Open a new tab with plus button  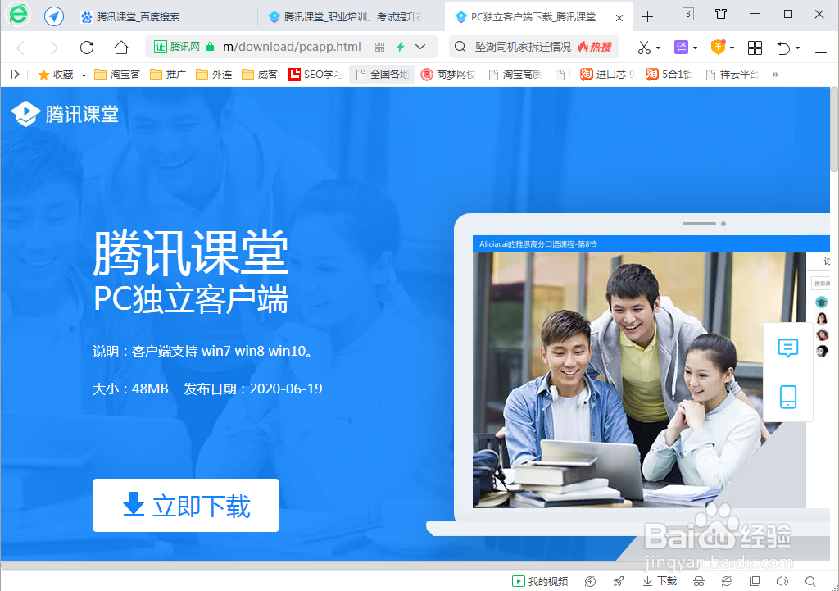pos(647,17)
